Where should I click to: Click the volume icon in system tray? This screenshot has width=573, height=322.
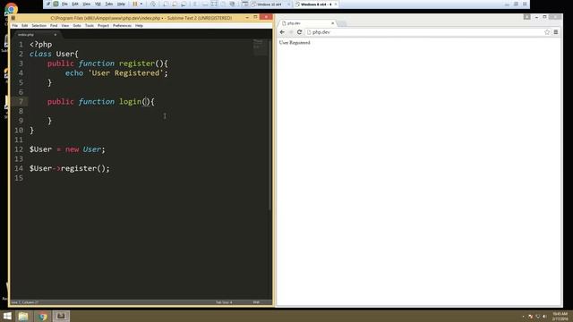[x=544, y=317]
